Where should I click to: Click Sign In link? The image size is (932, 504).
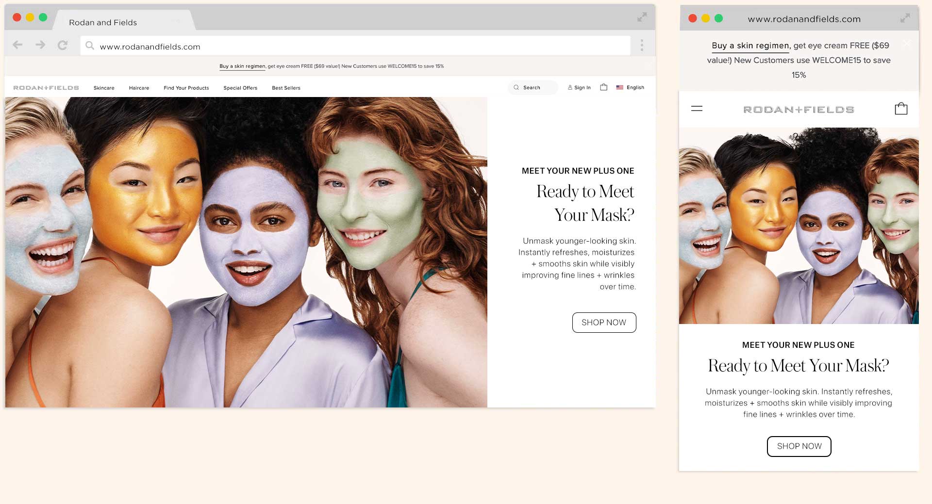(579, 88)
